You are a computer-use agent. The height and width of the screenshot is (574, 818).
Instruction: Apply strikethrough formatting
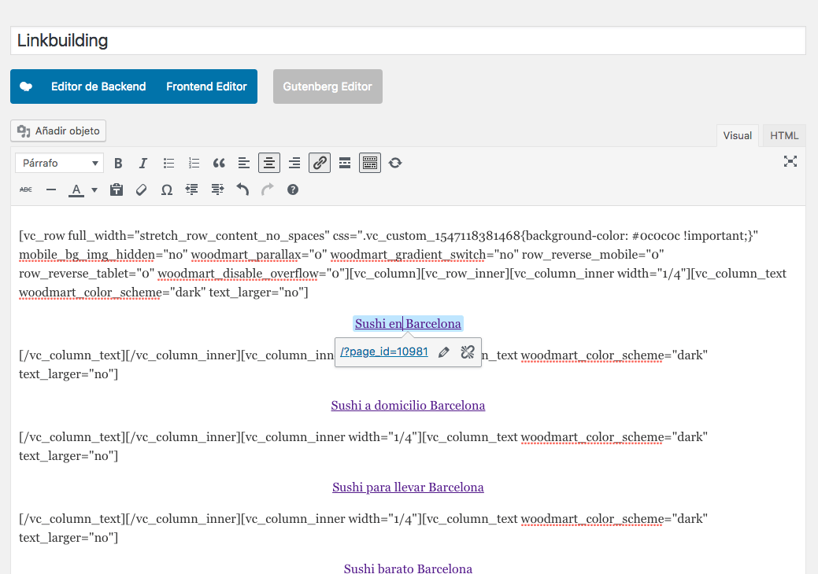[25, 189]
